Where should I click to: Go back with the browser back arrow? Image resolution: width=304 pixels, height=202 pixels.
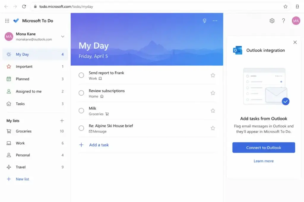6,7
